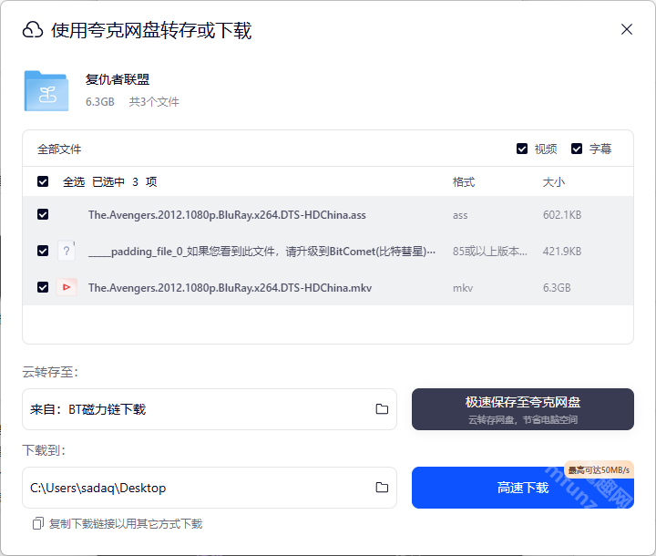This screenshot has width=656, height=556.
Task: Toggle the 字幕 filter checkbox
Action: pyautogui.click(x=577, y=149)
